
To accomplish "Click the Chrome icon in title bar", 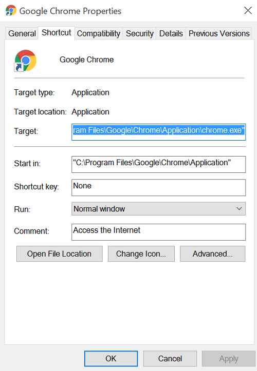I will point(11,10).
